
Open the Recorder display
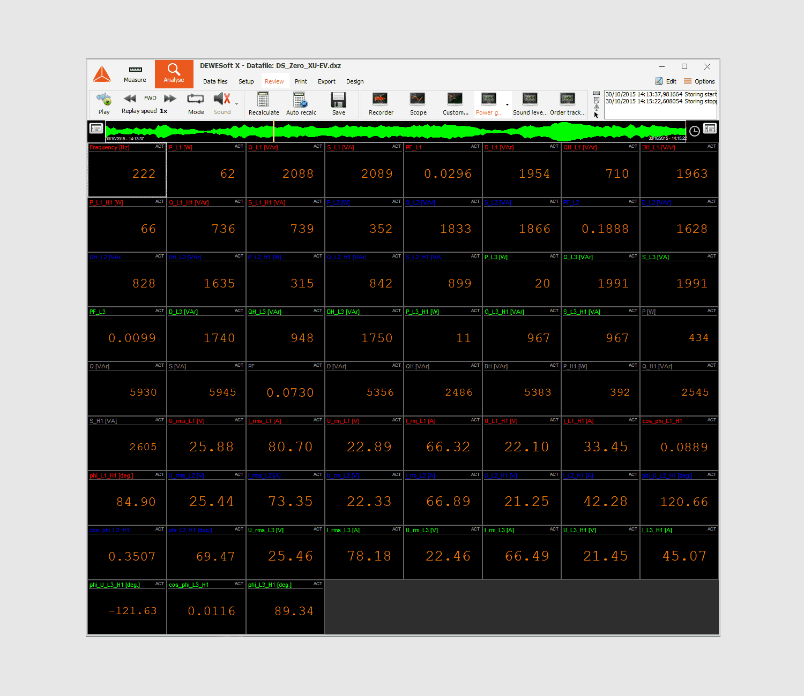pyautogui.click(x=381, y=104)
